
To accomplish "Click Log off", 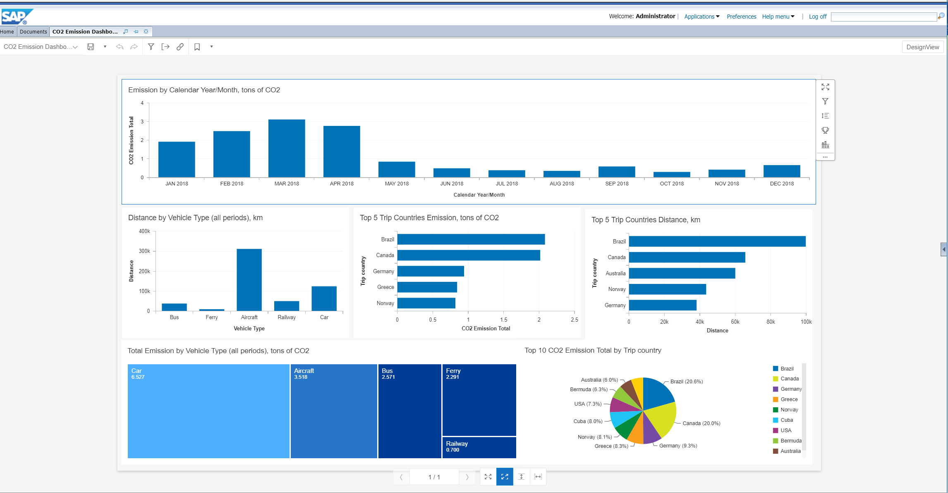I will pos(818,17).
